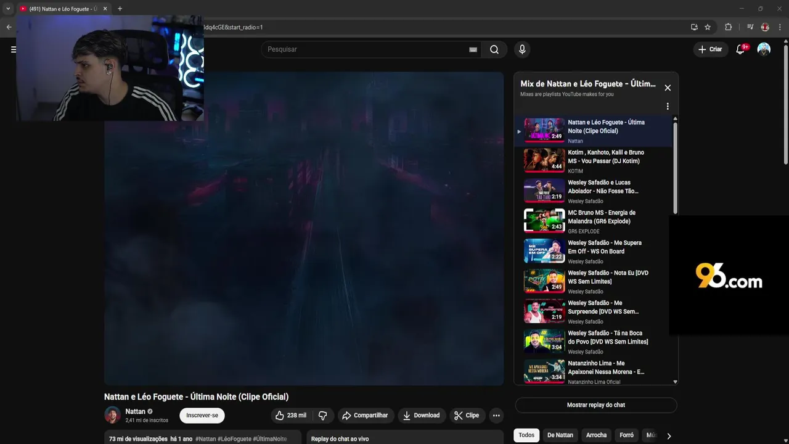Click Mix de Nattan playlist title
The height and width of the screenshot is (444, 789).
[x=588, y=84]
